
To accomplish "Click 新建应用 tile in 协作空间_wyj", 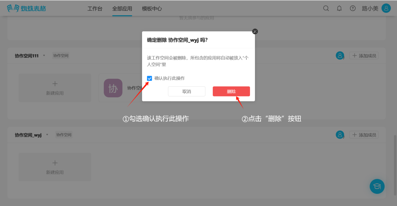I will coord(55,167).
